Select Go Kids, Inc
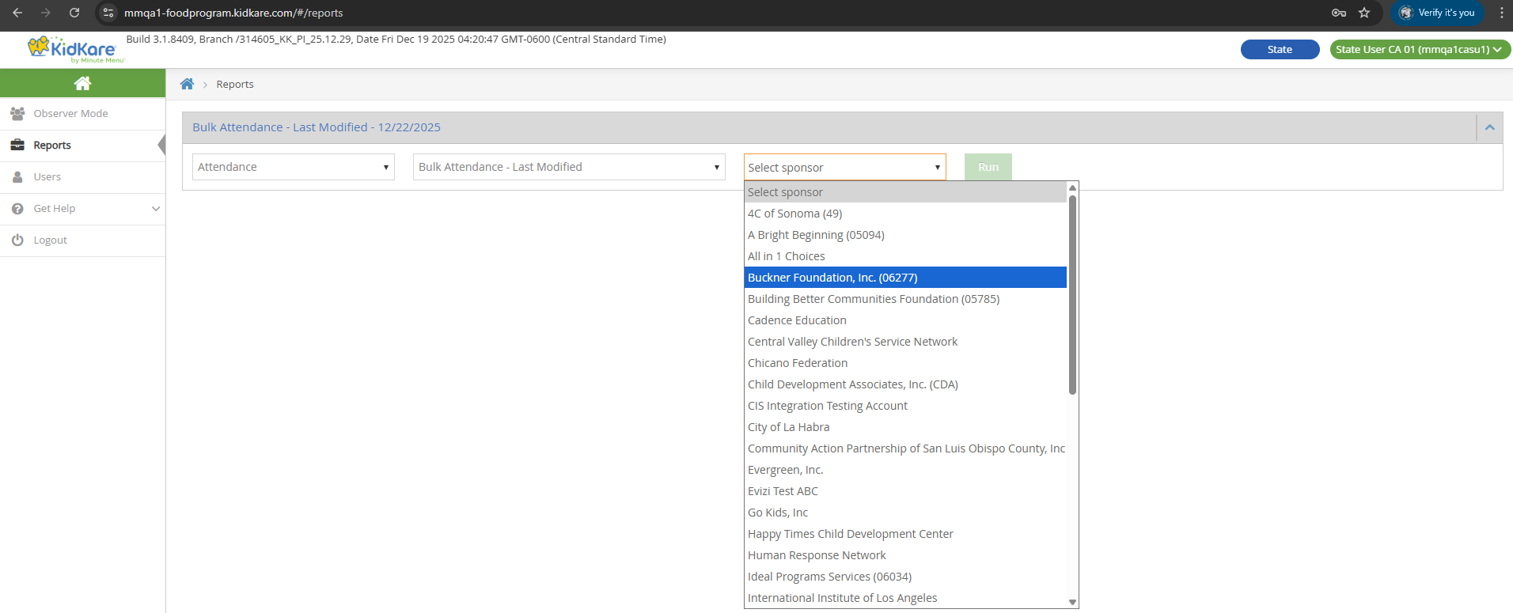1513x613 pixels. [905, 513]
